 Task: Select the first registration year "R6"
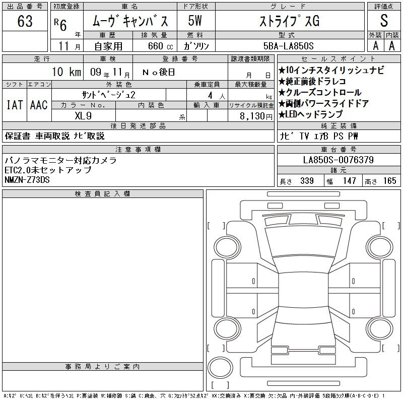coord(60,25)
